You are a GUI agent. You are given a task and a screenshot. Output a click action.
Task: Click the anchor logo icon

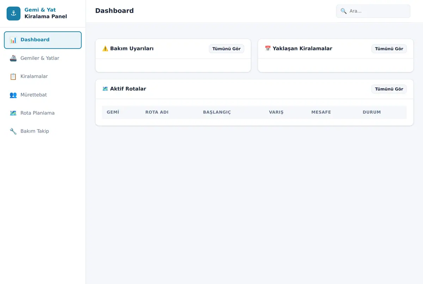(14, 13)
